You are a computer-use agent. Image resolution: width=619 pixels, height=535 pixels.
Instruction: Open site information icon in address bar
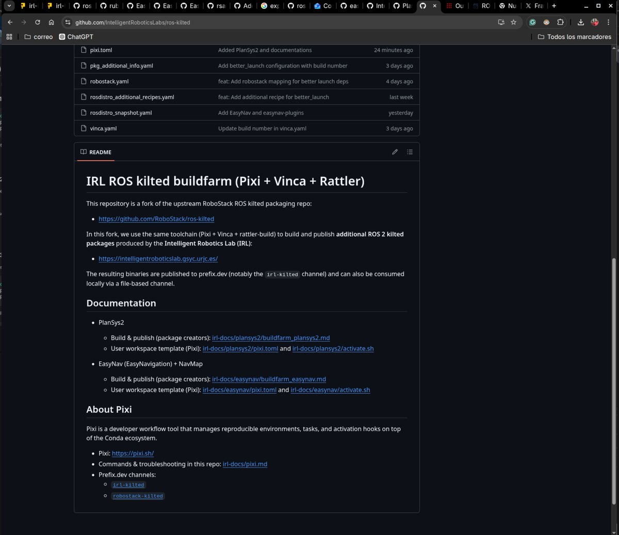pos(68,22)
